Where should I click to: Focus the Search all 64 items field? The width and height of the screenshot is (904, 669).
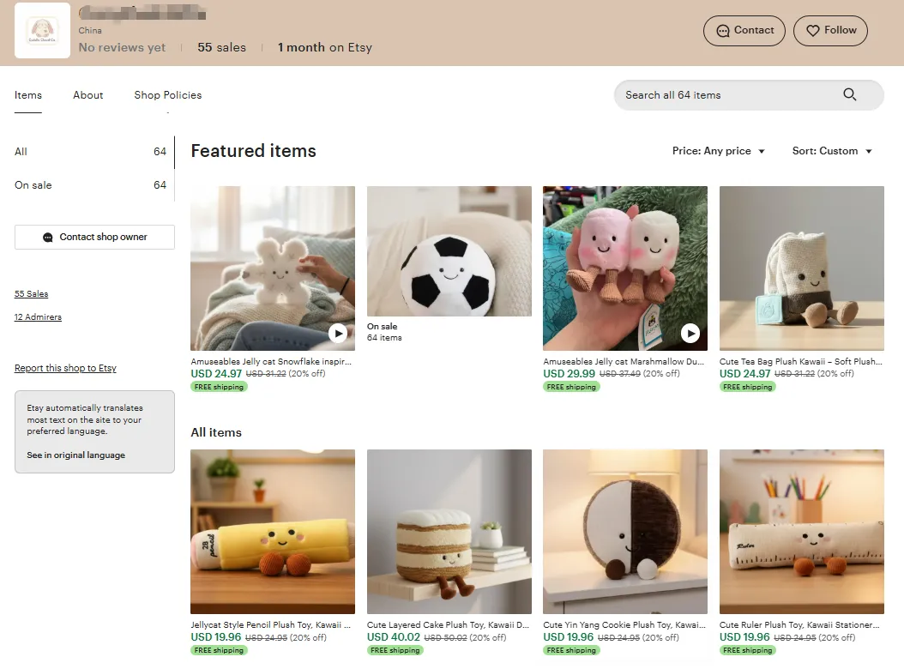pos(725,95)
